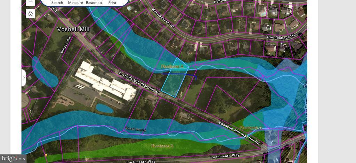
Task: Click the orange point marker
Action: (46, 155)
